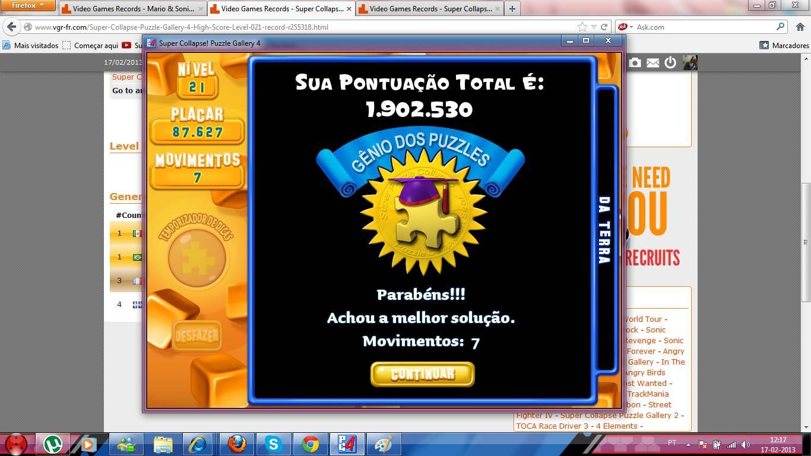Click the Desfazer undo button
This screenshot has width=811, height=456.
[197, 337]
